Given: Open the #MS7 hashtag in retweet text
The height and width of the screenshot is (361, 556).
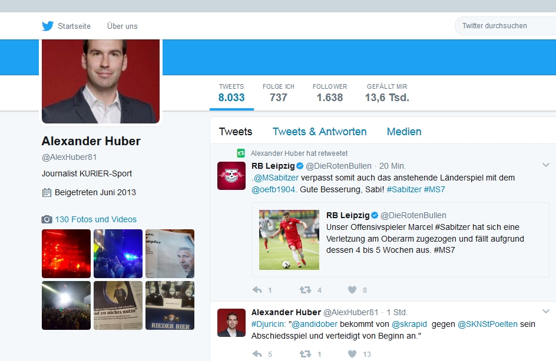Looking at the screenshot, I should [x=435, y=189].
